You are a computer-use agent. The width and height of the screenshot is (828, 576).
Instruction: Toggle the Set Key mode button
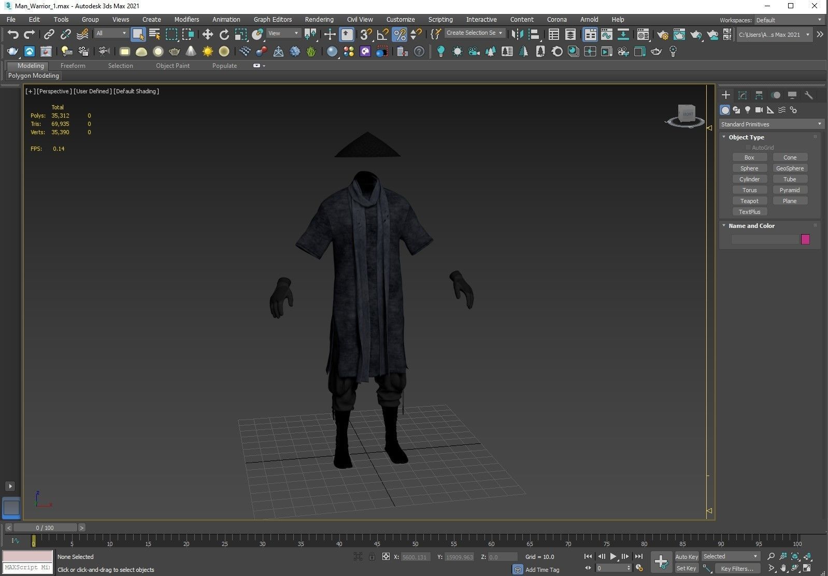(687, 568)
